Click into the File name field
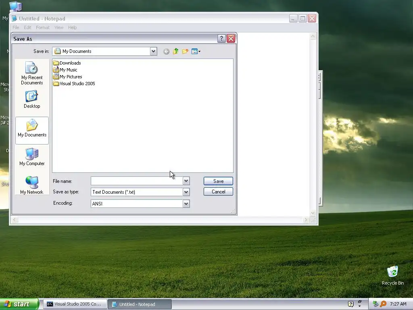Screen dimensions: 413x310 [137, 181]
